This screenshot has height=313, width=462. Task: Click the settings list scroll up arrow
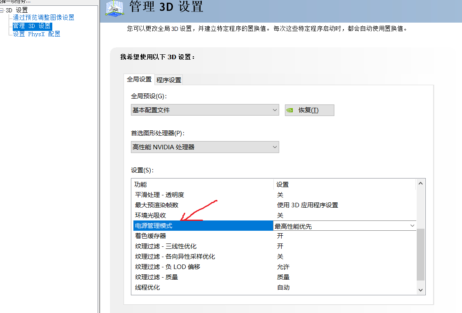click(420, 183)
